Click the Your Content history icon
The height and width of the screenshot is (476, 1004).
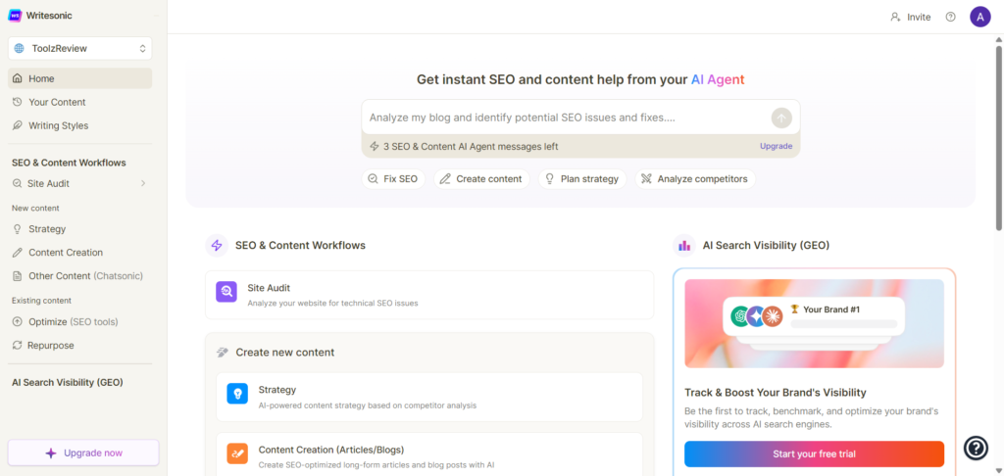18,102
